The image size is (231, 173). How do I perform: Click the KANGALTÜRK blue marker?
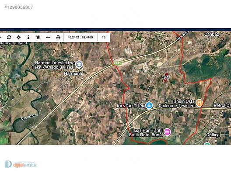[149, 105]
